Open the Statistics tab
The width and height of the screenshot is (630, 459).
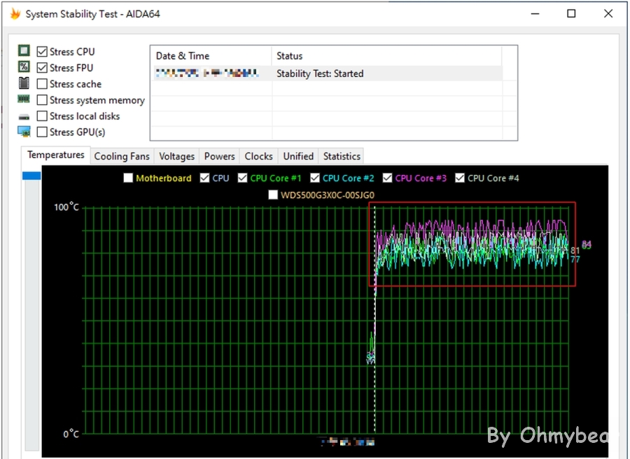[x=342, y=156]
